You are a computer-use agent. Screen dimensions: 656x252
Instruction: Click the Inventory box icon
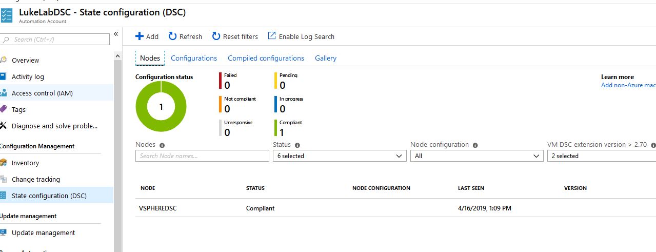click(x=4, y=163)
